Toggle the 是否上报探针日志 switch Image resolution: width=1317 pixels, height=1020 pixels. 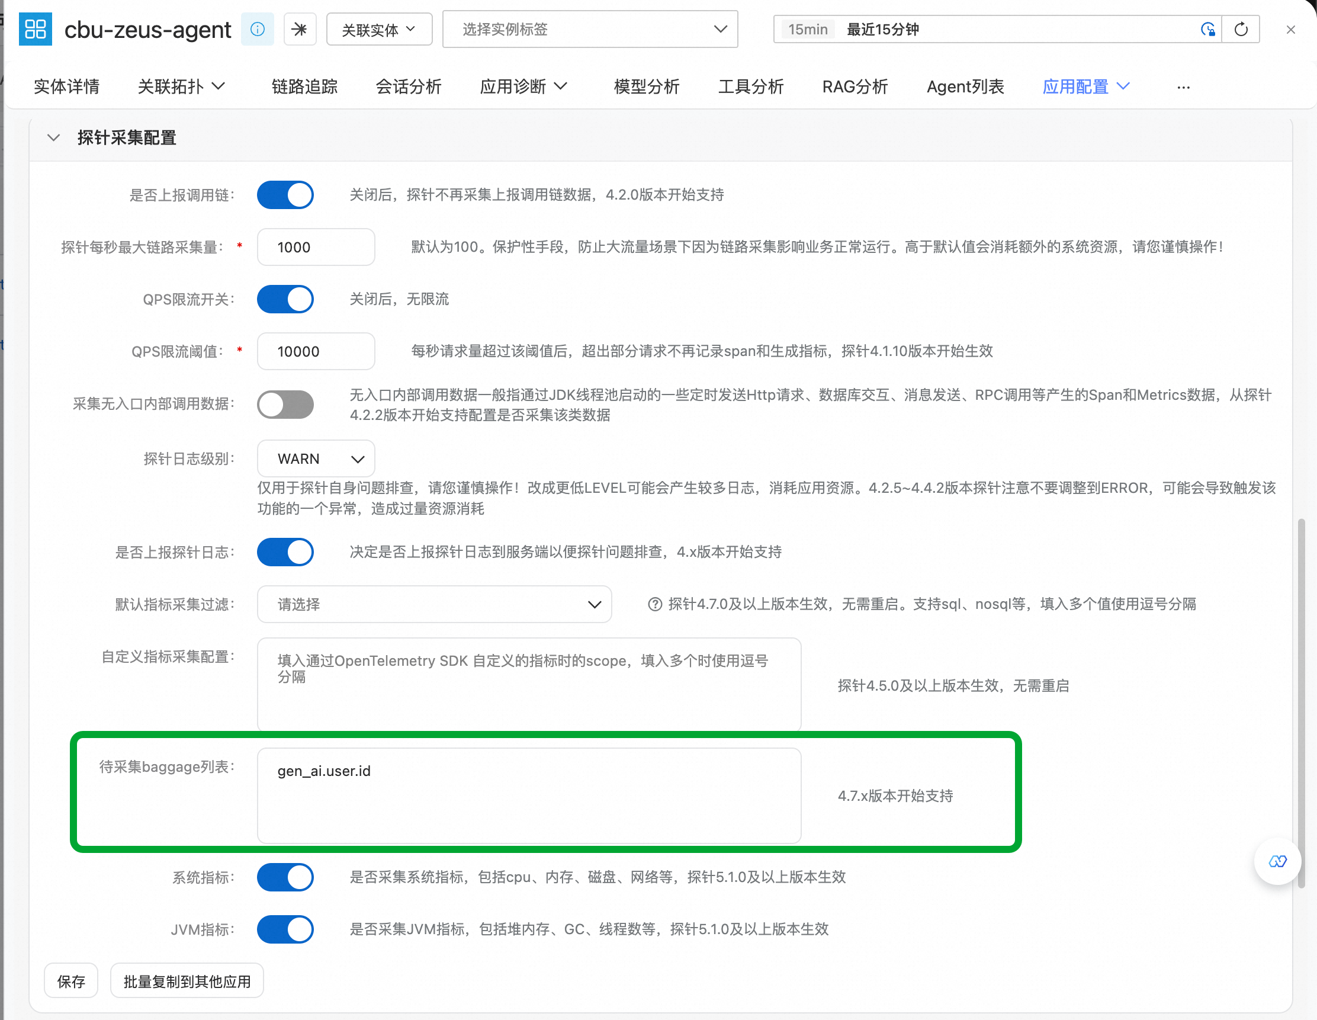pyautogui.click(x=285, y=552)
